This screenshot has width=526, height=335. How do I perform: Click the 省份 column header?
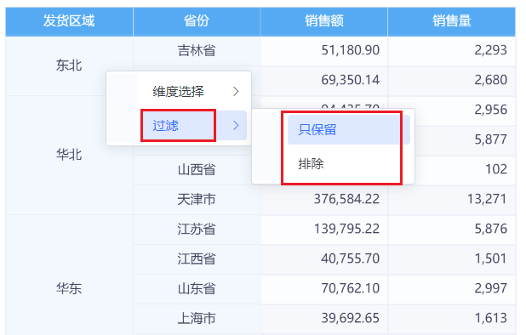(x=197, y=21)
